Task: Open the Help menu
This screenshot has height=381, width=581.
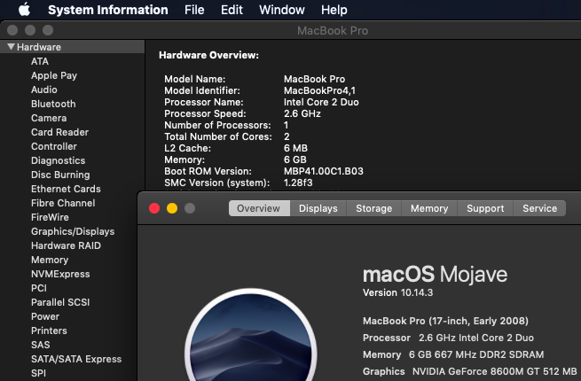Action: pos(334,10)
